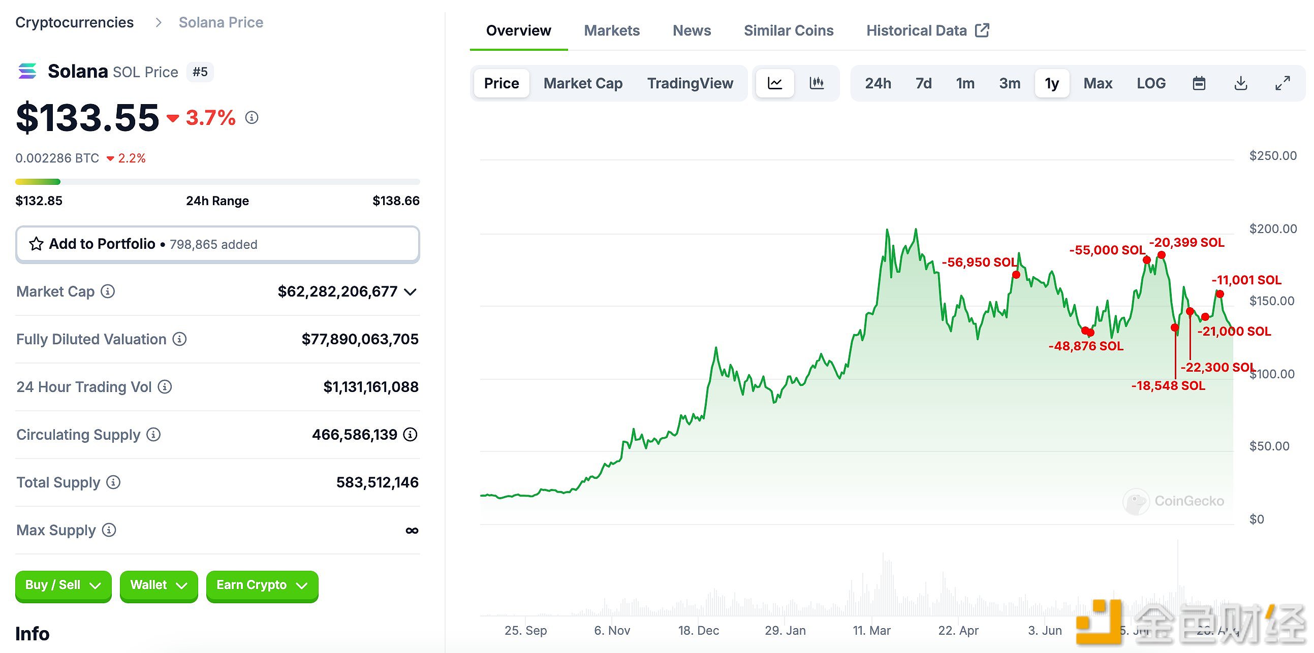Click Max Supply info icon

(x=109, y=530)
